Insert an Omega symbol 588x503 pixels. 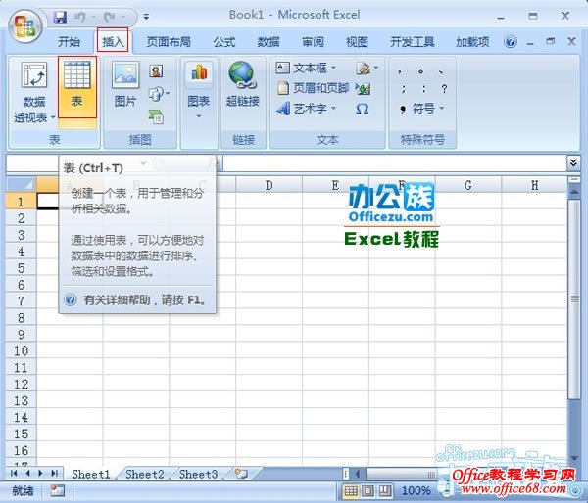[x=363, y=109]
